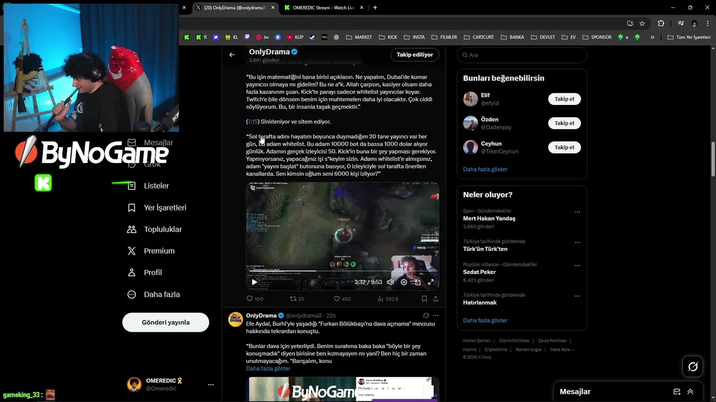Open the media thumbnail of the 22s tweet

point(342,389)
